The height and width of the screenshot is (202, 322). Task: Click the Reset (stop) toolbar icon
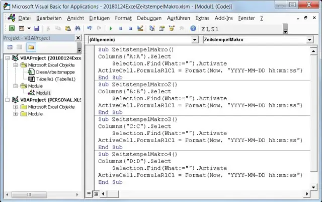point(130,29)
